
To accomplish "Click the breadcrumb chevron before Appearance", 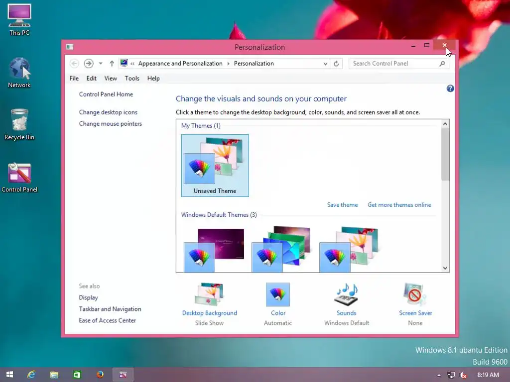I will click(x=132, y=64).
